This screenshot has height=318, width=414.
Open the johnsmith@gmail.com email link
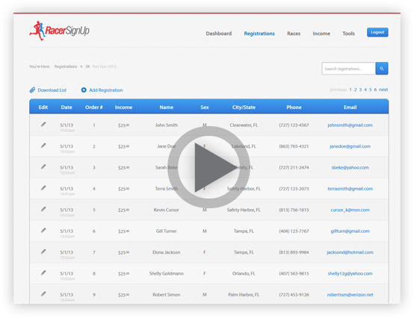350,125
